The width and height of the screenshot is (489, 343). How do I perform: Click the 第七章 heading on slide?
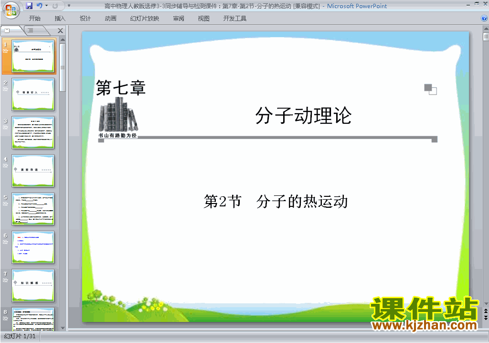[121, 87]
